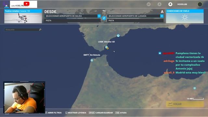Image resolution: width=208 pixels, height=117 pixels.
Task: Open the YouTube logo overlay
Action: pyautogui.click(x=27, y=4)
